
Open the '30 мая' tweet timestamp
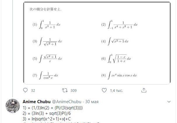92,102
